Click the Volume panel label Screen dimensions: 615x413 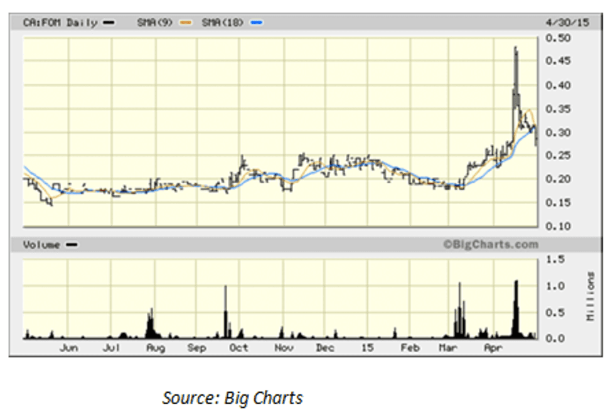pyautogui.click(x=41, y=245)
